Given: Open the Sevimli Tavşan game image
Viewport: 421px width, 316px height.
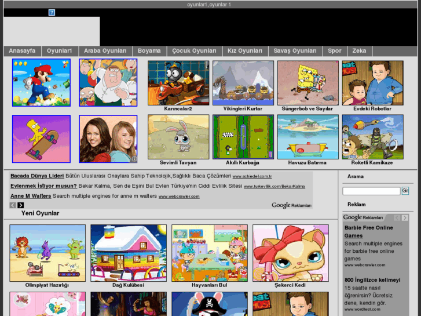Looking at the screenshot, I should [x=178, y=137].
